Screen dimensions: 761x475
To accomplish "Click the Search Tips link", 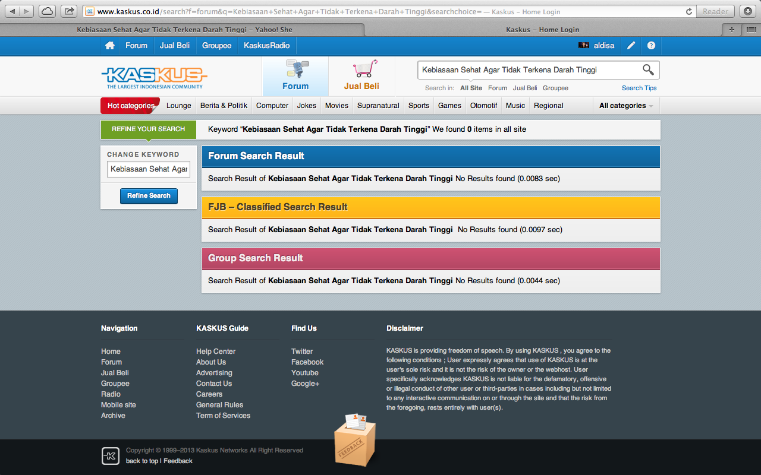I will pos(639,88).
